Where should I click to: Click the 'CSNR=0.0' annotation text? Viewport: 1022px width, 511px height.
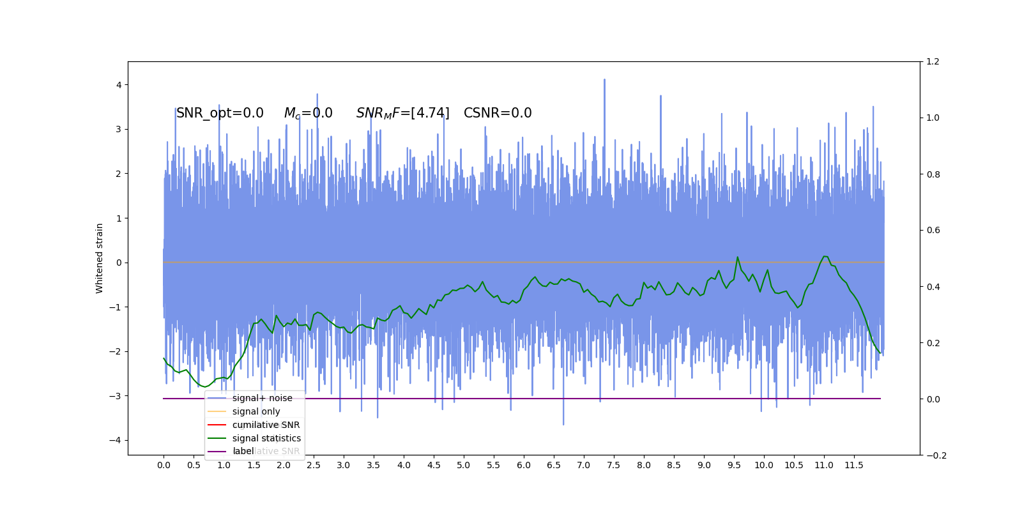498,113
